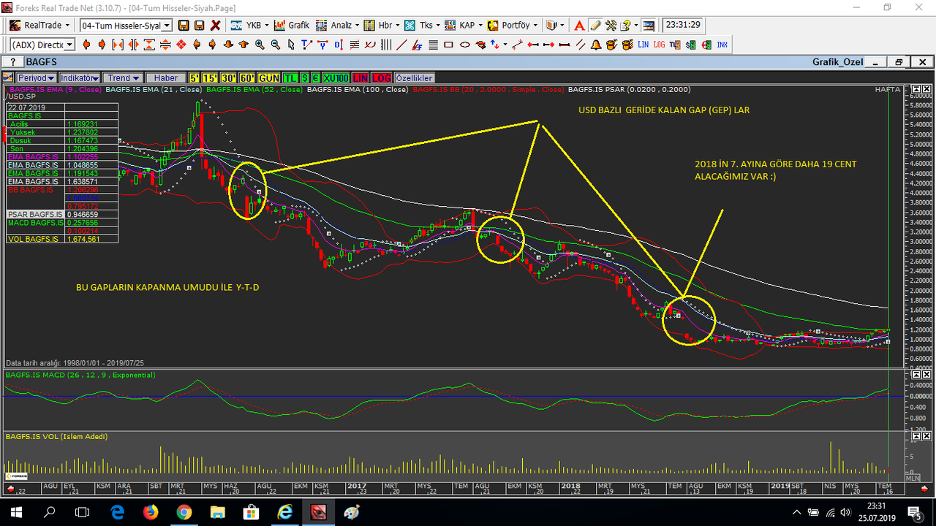Select the parallel red lines tool
The height and width of the screenshot is (526, 936).
point(581,45)
